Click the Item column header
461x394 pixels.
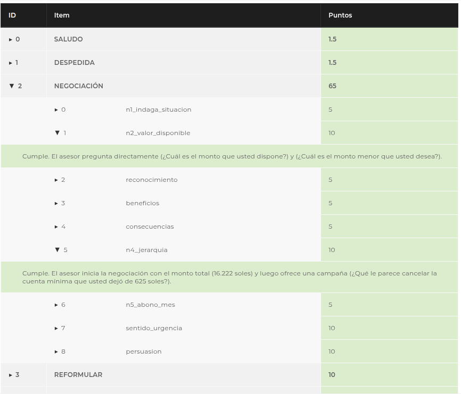coord(62,15)
